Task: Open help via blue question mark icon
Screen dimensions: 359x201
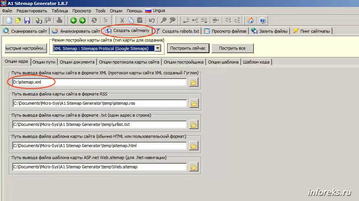Action: (x=263, y=20)
